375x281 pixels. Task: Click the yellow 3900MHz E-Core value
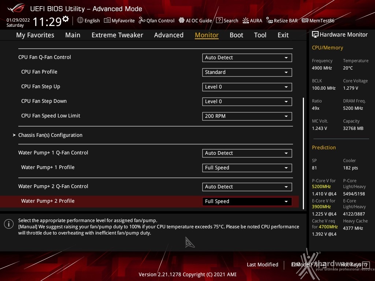(321, 207)
